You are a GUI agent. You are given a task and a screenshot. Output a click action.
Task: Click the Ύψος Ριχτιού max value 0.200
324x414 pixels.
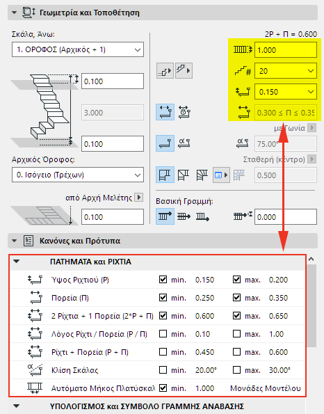click(x=278, y=280)
